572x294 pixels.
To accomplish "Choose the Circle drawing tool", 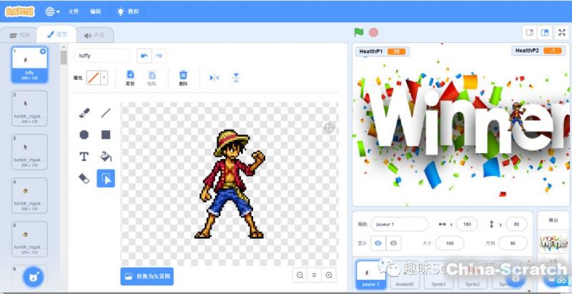I will pos(84,134).
